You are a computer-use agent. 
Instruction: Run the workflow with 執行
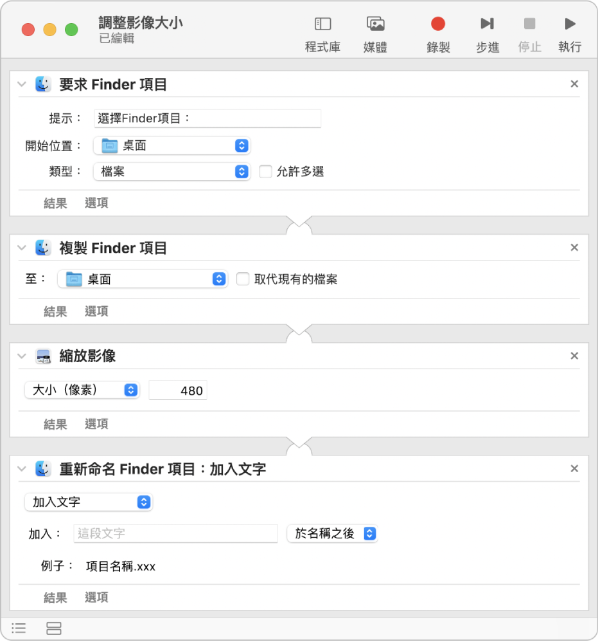pyautogui.click(x=570, y=33)
